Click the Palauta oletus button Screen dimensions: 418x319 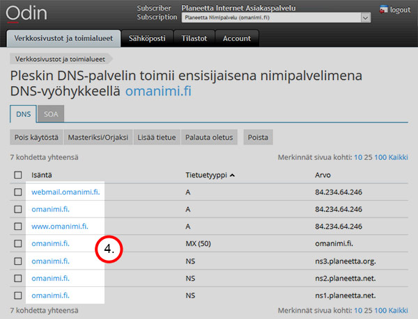pyautogui.click(x=209, y=137)
